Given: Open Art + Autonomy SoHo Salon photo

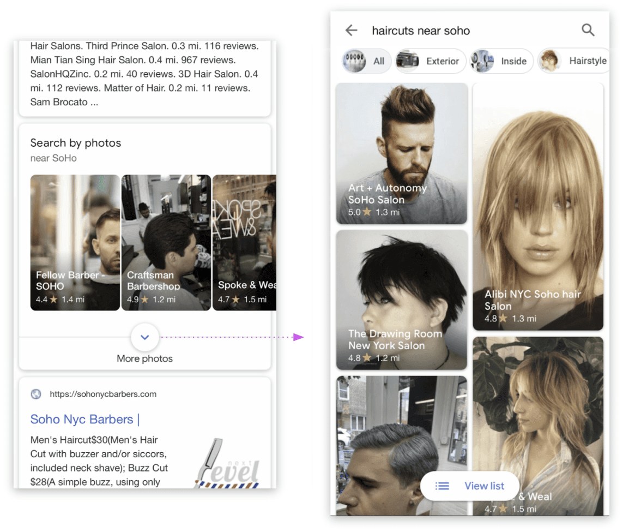Looking at the screenshot, I should (402, 153).
